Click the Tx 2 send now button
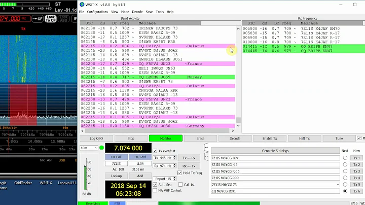Viewport: 365px width, 205px height. tap(356, 164)
